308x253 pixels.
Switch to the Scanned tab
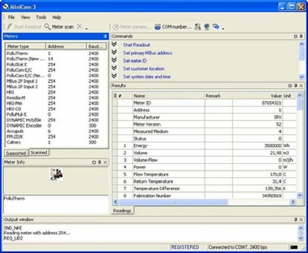(39, 152)
